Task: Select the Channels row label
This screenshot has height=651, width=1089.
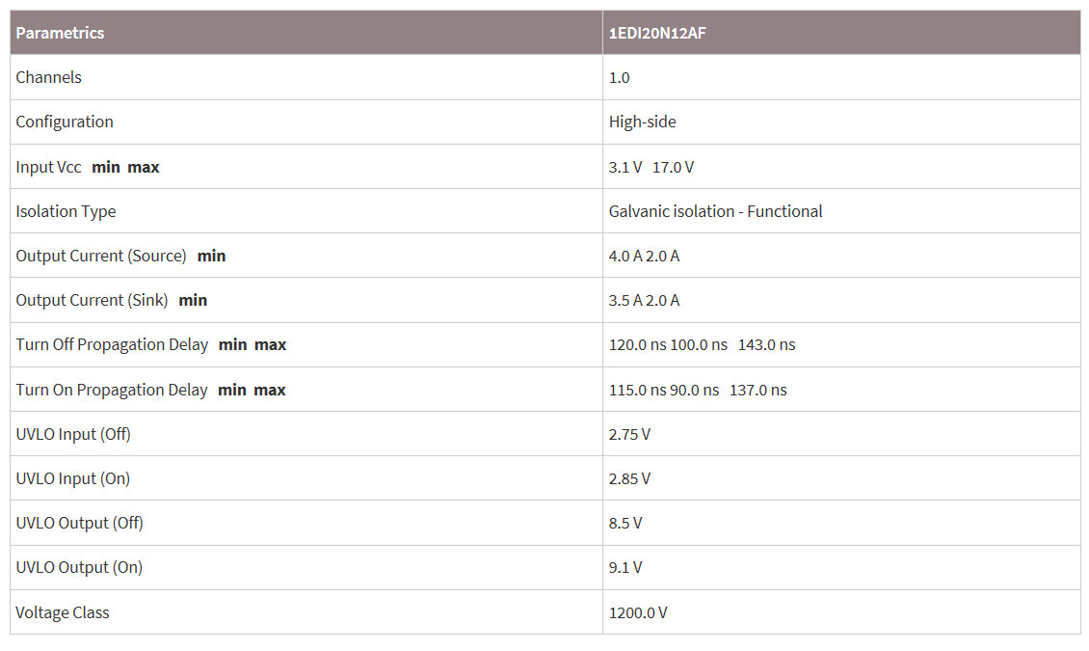Action: 49,77
